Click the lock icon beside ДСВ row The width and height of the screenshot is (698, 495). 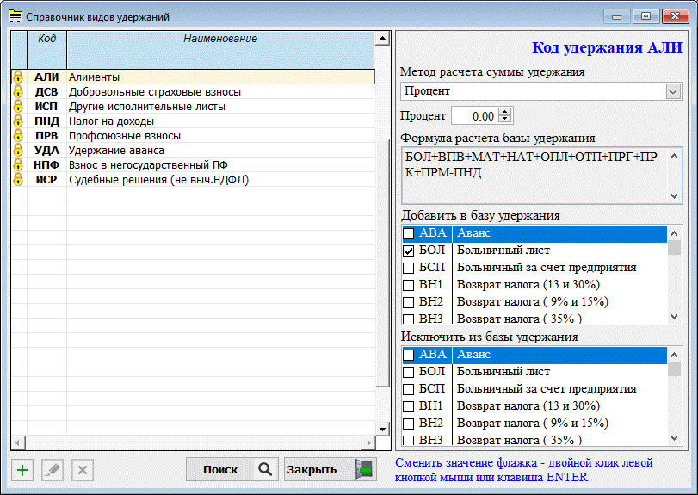click(x=18, y=91)
